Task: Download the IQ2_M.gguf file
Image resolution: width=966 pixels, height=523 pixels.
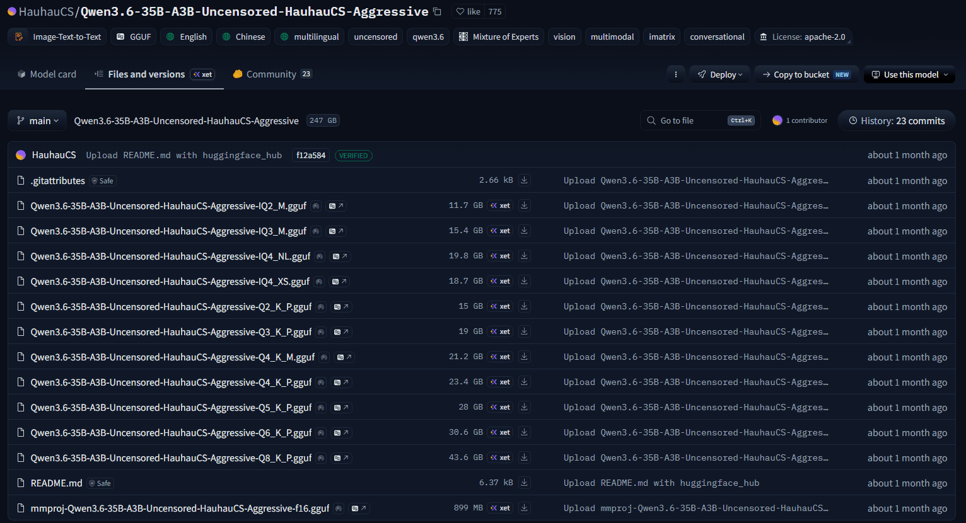Action: pyautogui.click(x=525, y=205)
